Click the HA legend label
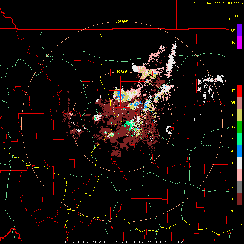Viewport: 244px width, 244px height. 233,91
